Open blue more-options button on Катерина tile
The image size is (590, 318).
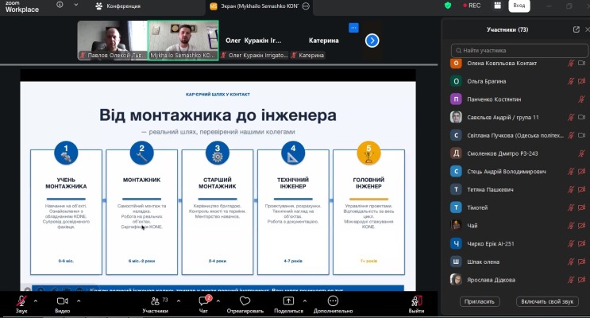353,28
